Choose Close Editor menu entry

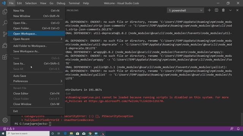(x=36, y=93)
